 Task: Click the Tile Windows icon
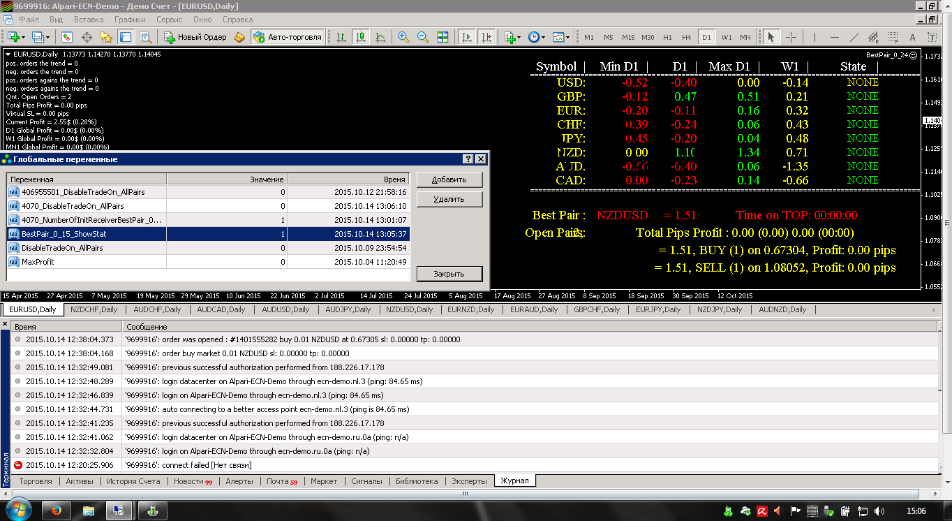click(x=442, y=37)
